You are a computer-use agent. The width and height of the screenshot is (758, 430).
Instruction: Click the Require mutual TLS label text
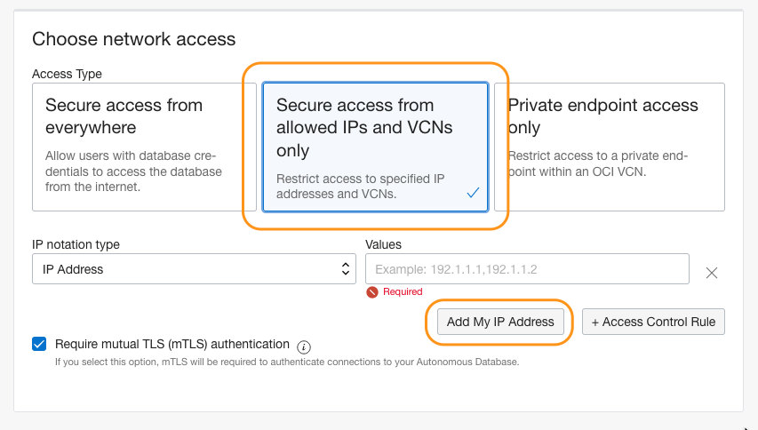tap(172, 344)
